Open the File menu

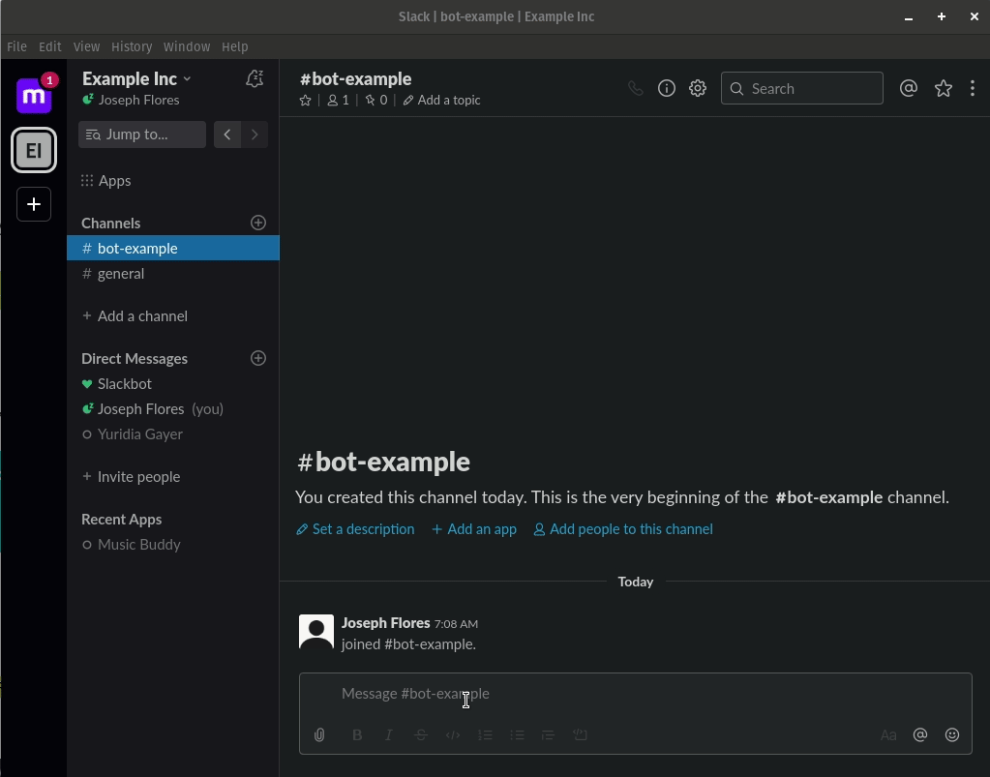17,46
